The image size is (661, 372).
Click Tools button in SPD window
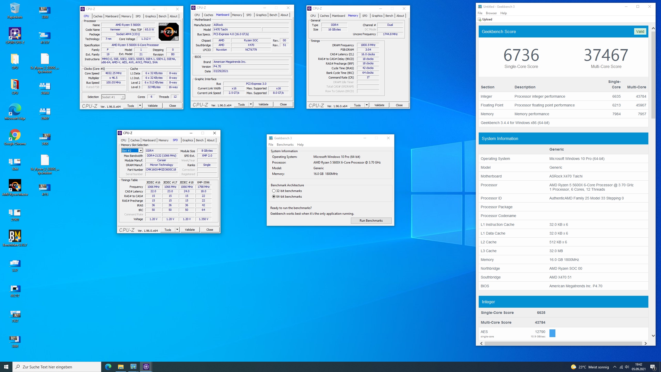(168, 230)
